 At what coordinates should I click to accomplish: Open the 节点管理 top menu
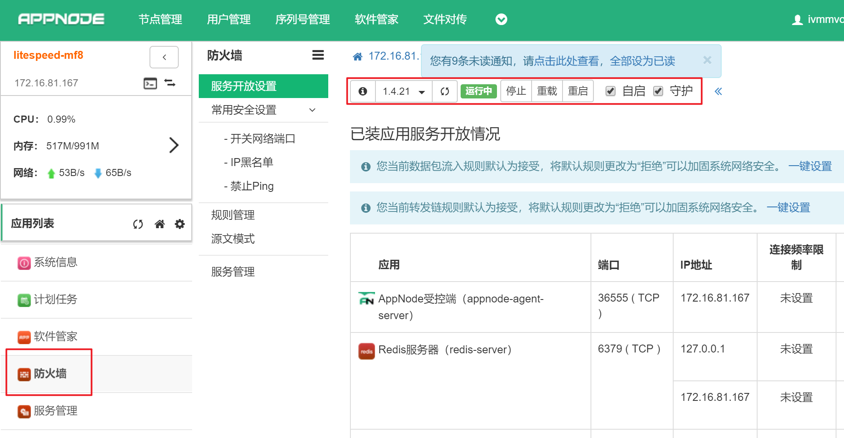pos(160,20)
